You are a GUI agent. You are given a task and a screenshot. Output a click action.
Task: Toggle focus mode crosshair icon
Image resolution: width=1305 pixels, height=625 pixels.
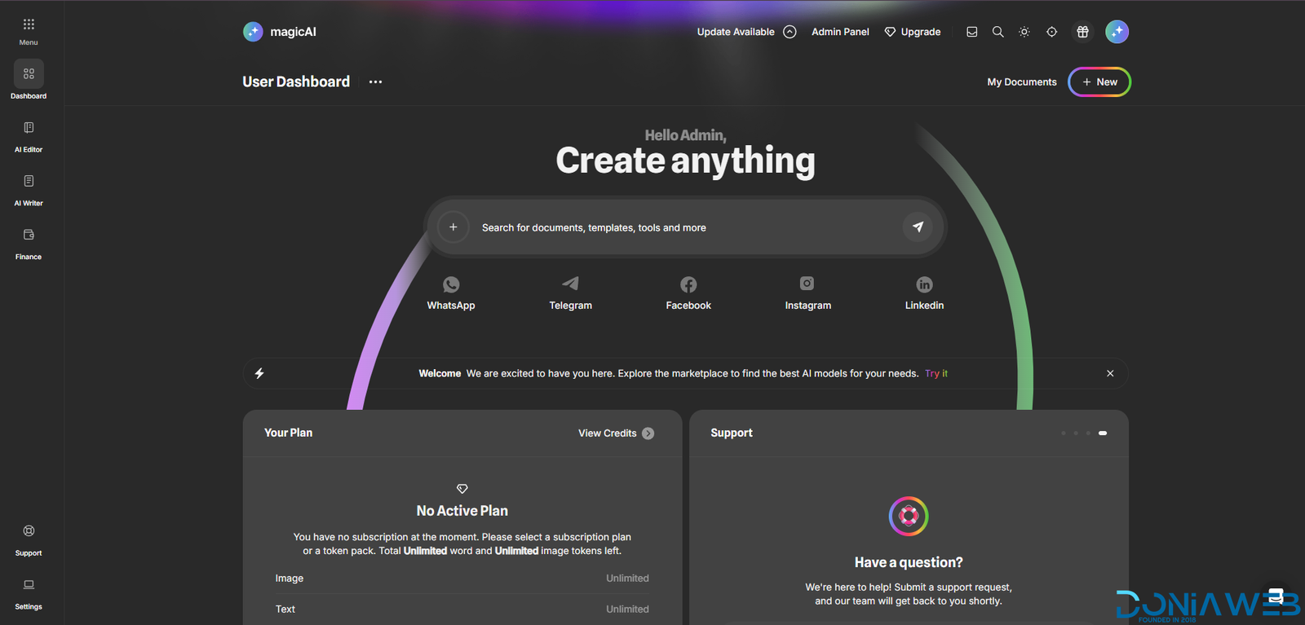1051,32
